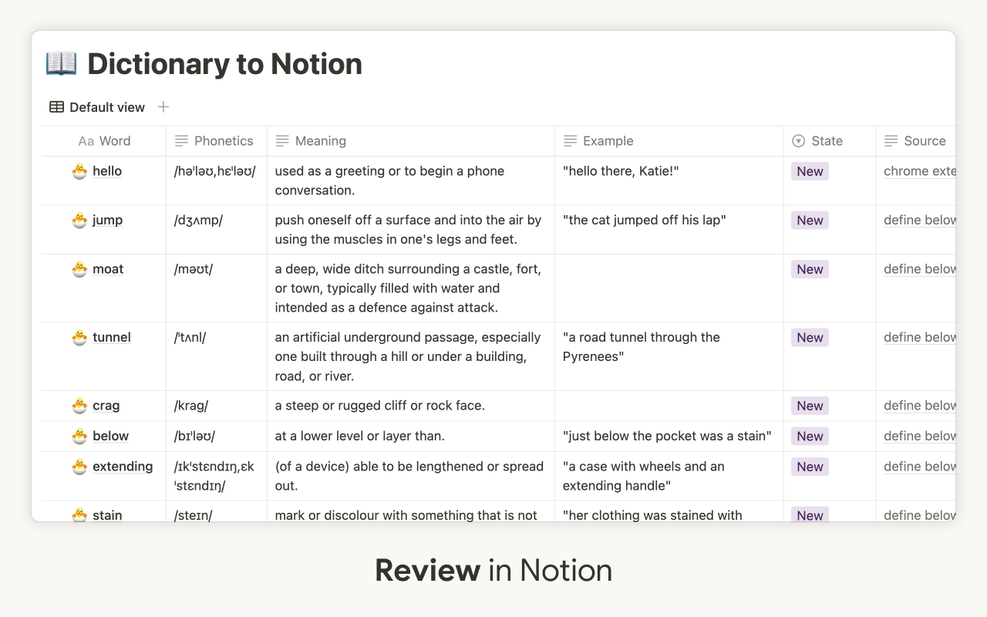
Task: Open the Word column header options
Action: tap(116, 140)
